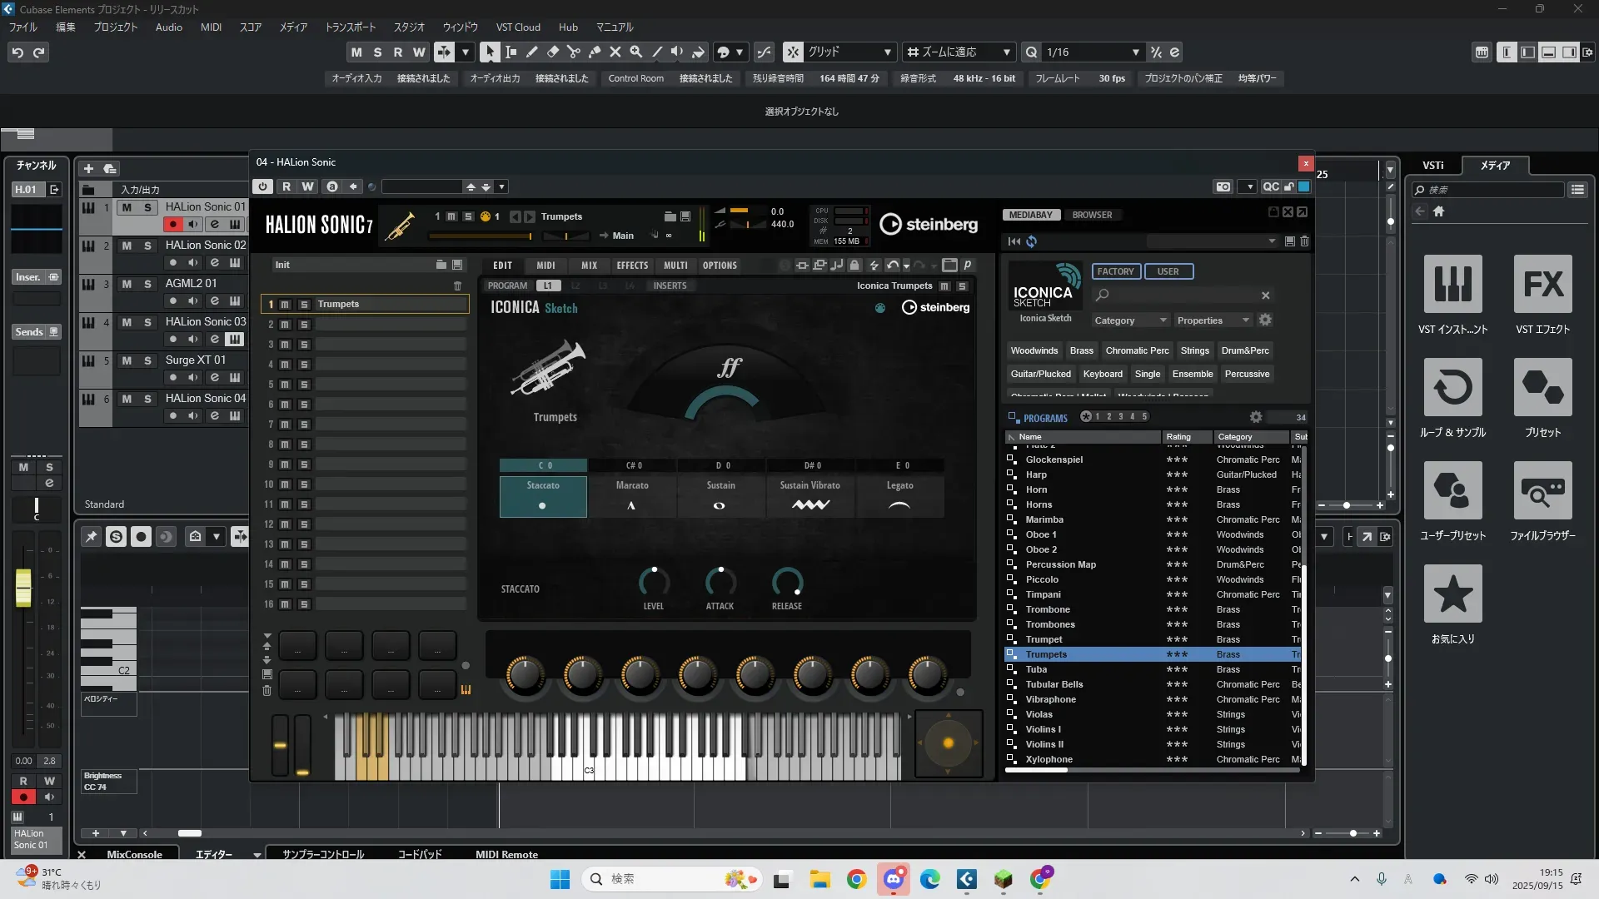Select the Glue tool in toolbar

coord(594,52)
